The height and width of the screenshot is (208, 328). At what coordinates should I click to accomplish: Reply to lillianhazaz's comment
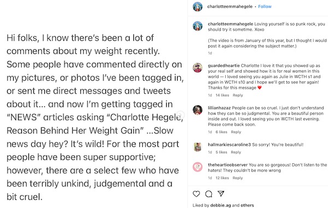pos(236,132)
